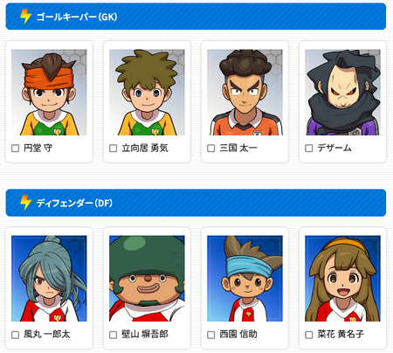Click the lightning icon beside ゴールキーパー
The height and width of the screenshot is (353, 393).
[x=25, y=16]
